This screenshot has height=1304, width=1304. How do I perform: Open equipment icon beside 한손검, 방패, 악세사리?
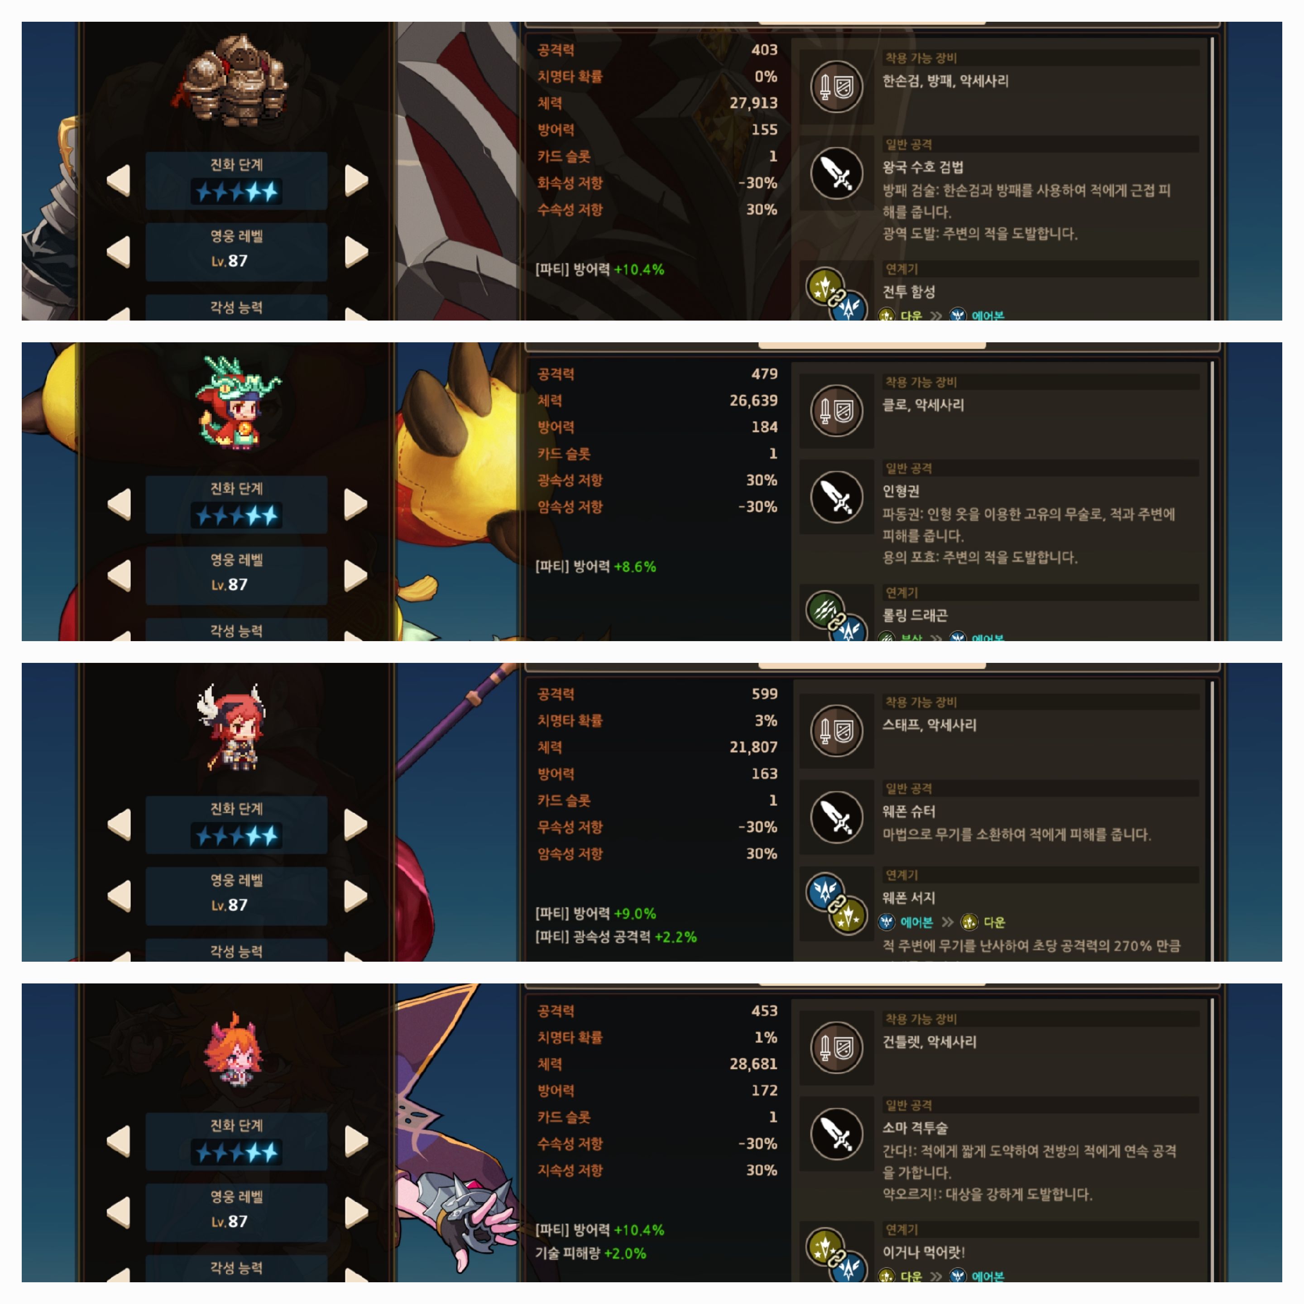pos(836,86)
